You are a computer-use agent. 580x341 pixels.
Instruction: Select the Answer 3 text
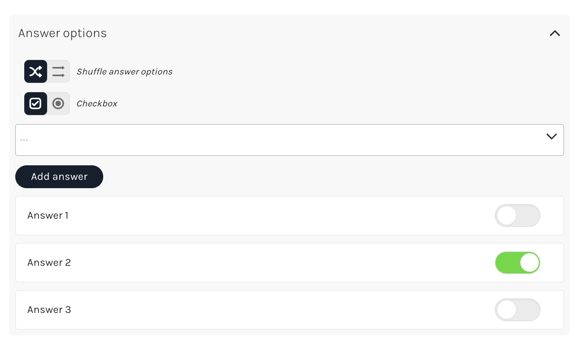tap(49, 310)
